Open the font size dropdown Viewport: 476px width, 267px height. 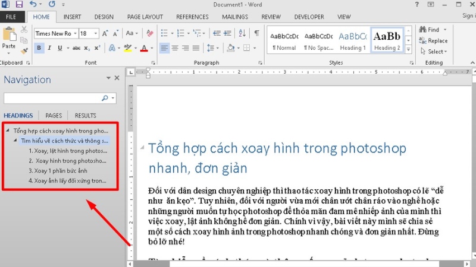96,33
